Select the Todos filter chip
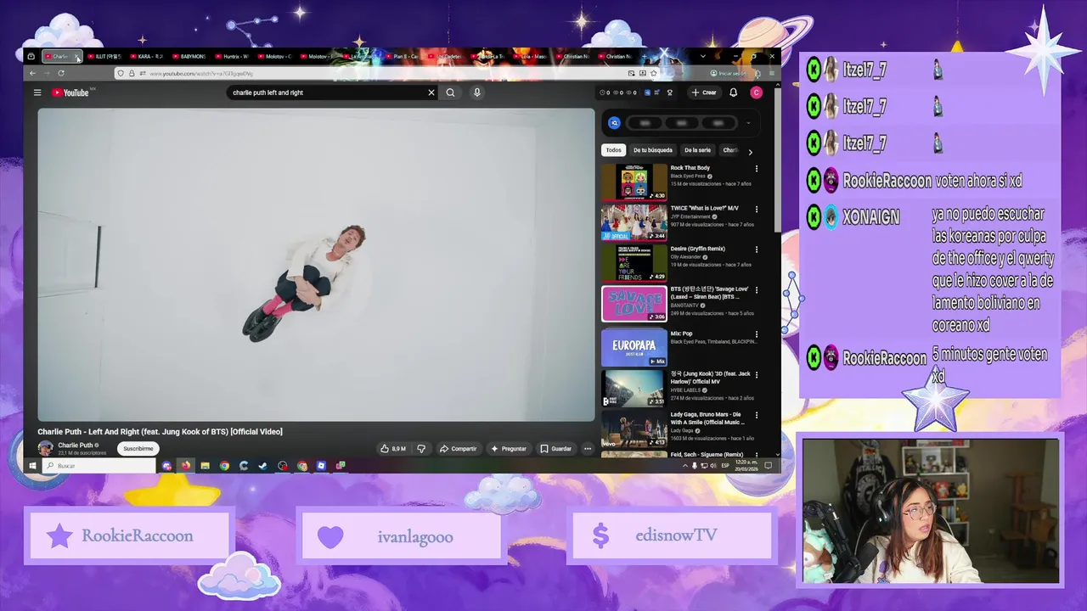 tap(613, 150)
